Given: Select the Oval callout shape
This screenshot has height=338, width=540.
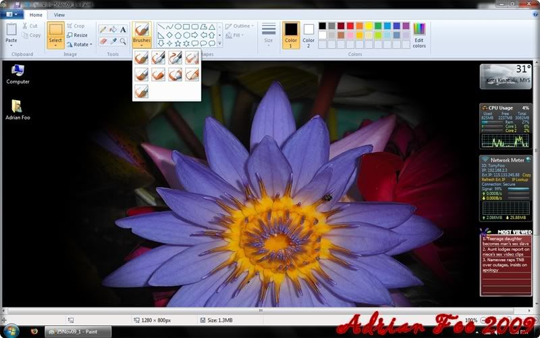Looking at the screenshot, I should [204, 43].
